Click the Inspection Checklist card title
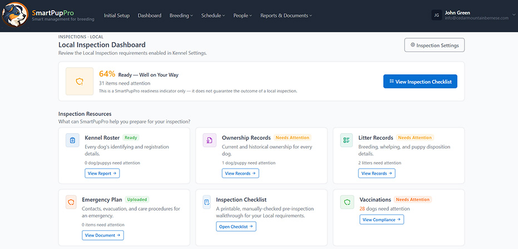Viewport: 518px width, 249px height. pyautogui.click(x=241, y=200)
